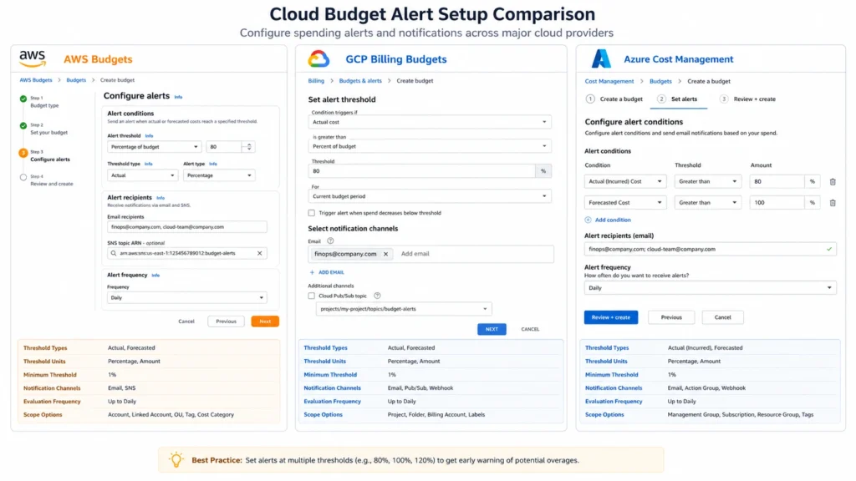Image resolution: width=856 pixels, height=481 pixels.
Task: Click the SNS topic search magnifier icon
Action: pos(114,253)
